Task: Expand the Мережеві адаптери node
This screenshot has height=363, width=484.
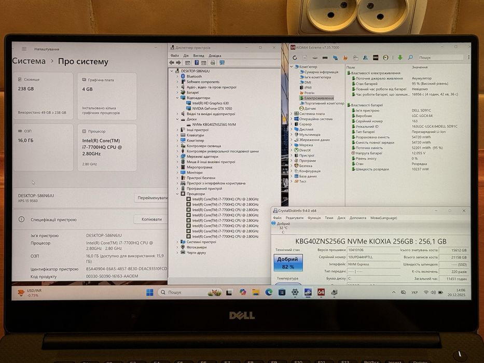Action: tap(177, 157)
